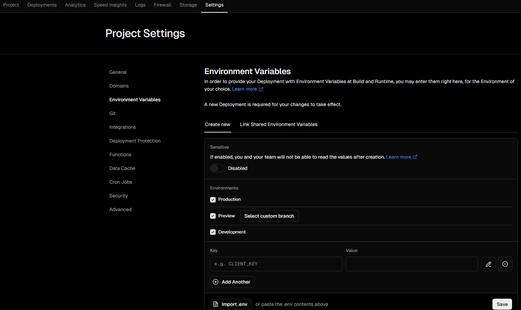This screenshot has height=310, width=521.
Task: Open Git settings in sidebar
Action: (112, 113)
